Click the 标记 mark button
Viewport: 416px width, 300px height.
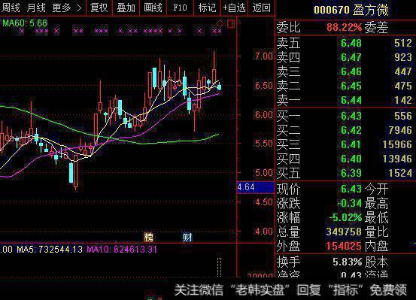(x=207, y=8)
